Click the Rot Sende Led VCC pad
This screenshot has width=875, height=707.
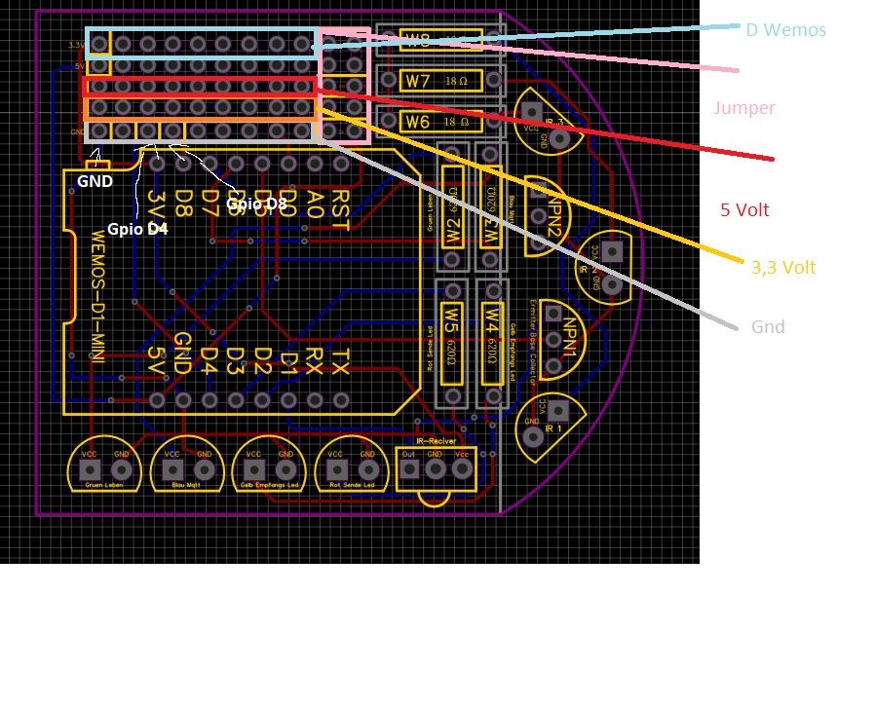[x=335, y=470]
